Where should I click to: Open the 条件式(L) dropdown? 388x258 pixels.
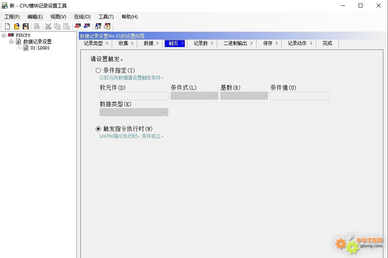pyautogui.click(x=194, y=96)
